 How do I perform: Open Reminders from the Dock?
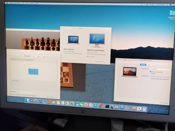pos(63,103)
